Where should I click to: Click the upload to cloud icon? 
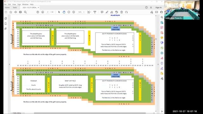(16, 12)
